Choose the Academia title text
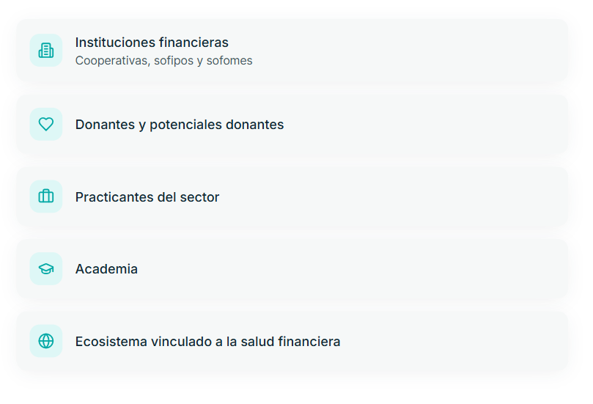The height and width of the screenshot is (404, 593). (x=106, y=269)
